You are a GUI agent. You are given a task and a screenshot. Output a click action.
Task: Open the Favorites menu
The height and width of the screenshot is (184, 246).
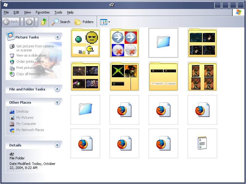(42, 12)
